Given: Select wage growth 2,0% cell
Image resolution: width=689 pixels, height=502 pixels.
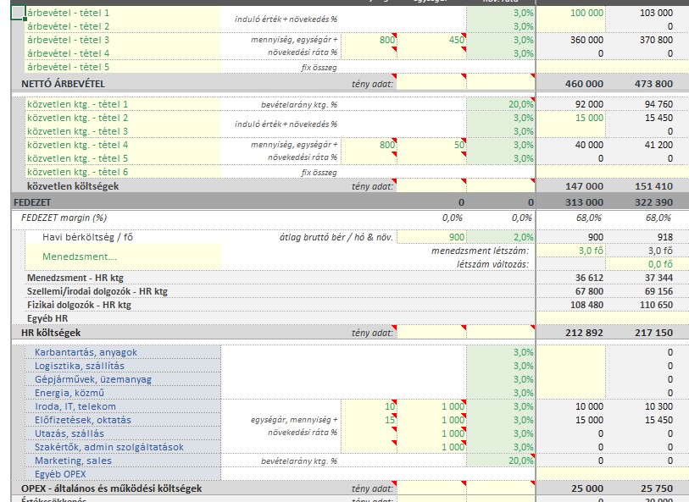Looking at the screenshot, I should [x=501, y=237].
